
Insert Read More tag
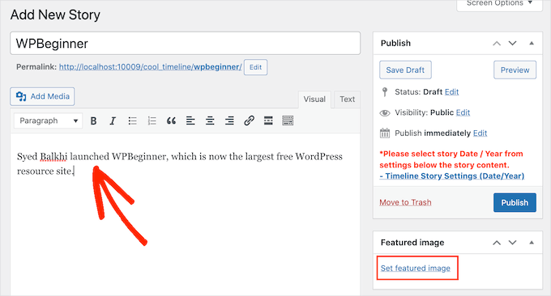click(268, 121)
